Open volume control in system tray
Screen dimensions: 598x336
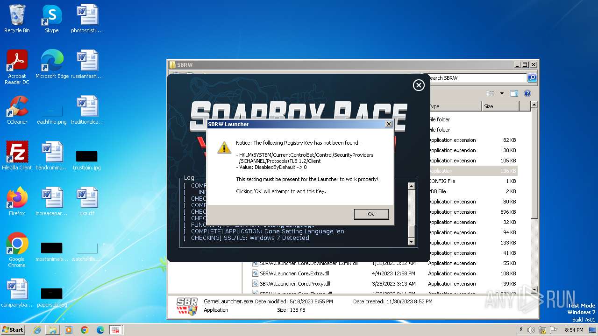coord(532,329)
